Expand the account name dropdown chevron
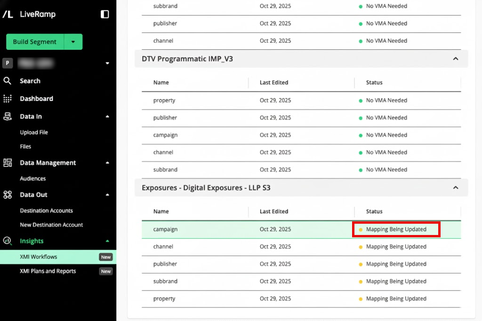 (x=107, y=63)
